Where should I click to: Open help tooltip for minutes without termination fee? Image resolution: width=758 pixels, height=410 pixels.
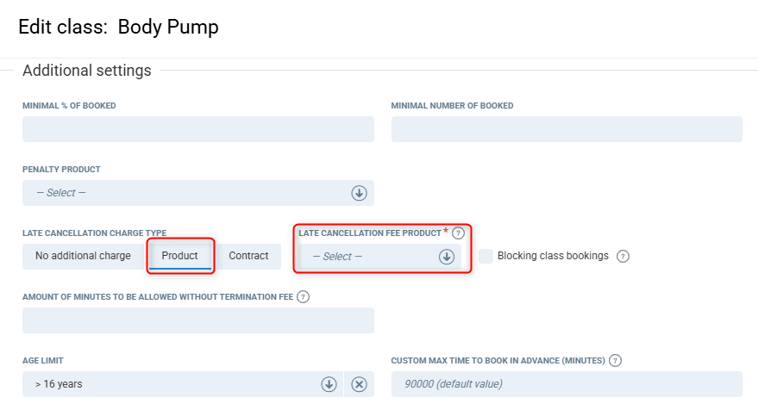click(303, 297)
